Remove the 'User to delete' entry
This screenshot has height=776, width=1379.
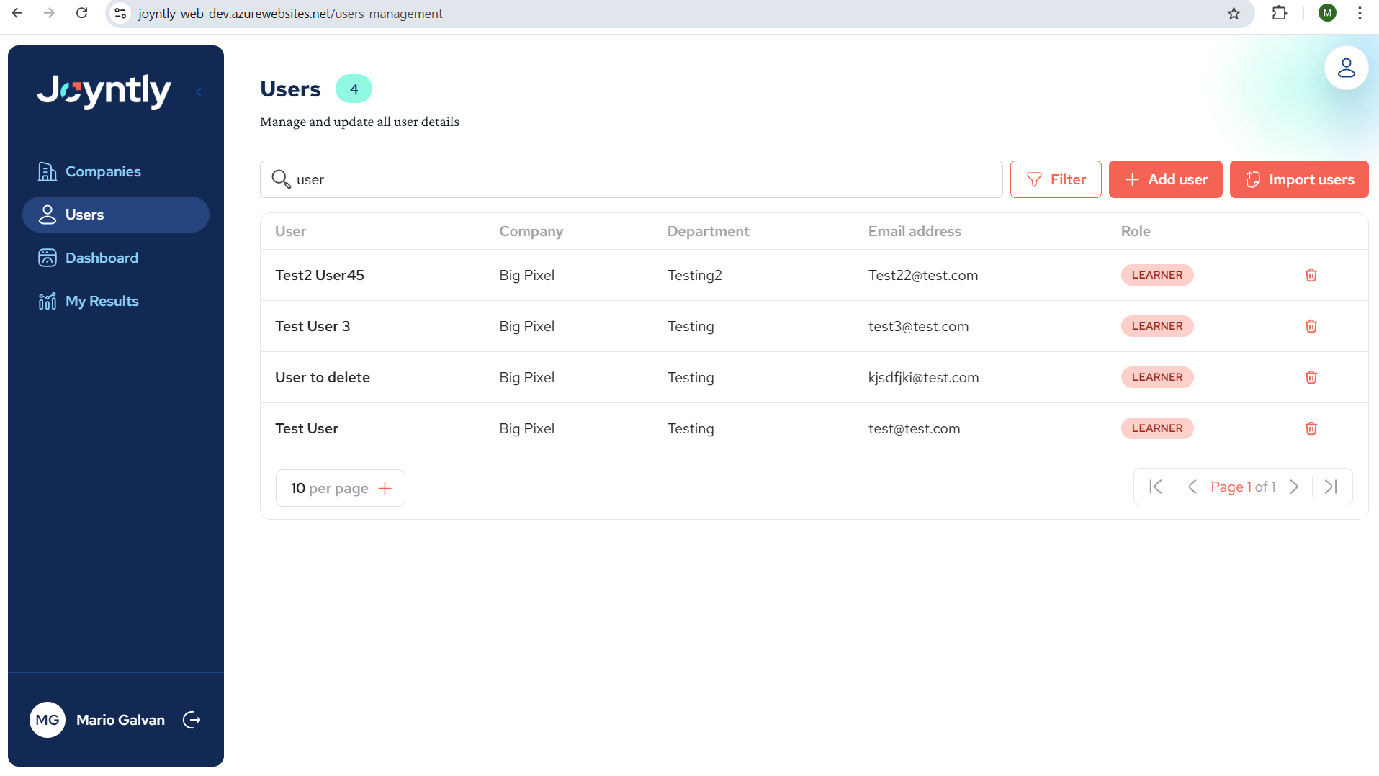click(1311, 377)
